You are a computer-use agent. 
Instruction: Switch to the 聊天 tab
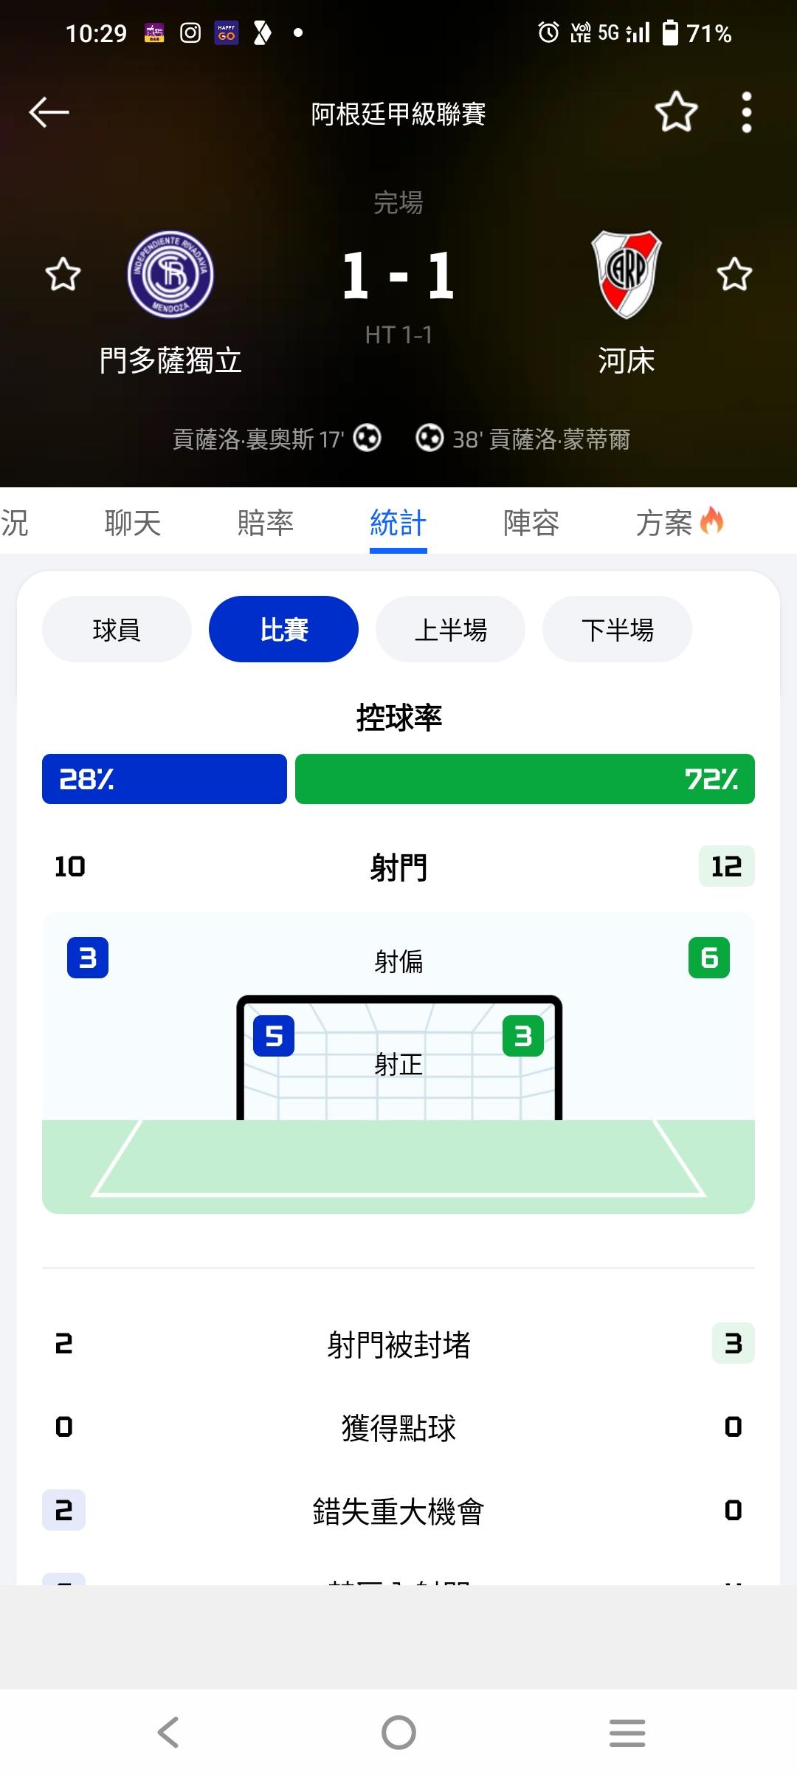coord(133,523)
